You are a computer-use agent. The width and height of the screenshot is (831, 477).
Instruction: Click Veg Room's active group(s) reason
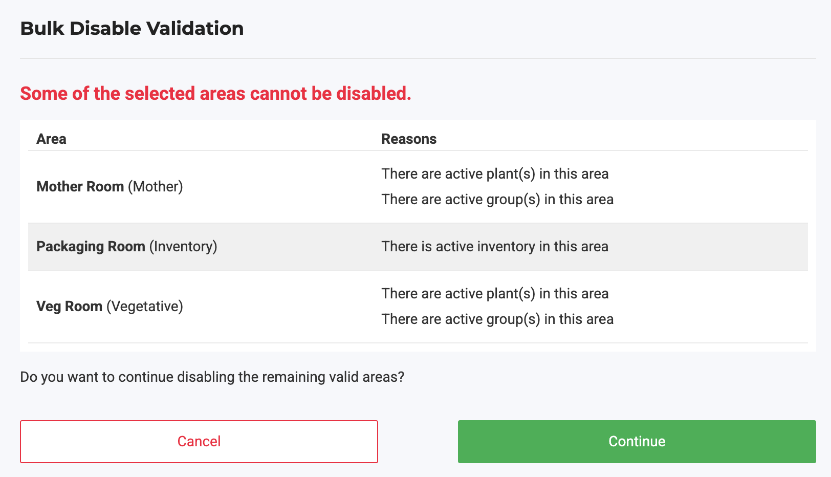click(497, 319)
